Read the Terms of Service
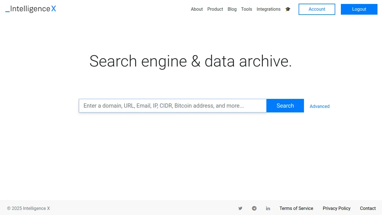Viewport: 382px width, 215px height. (x=296, y=208)
